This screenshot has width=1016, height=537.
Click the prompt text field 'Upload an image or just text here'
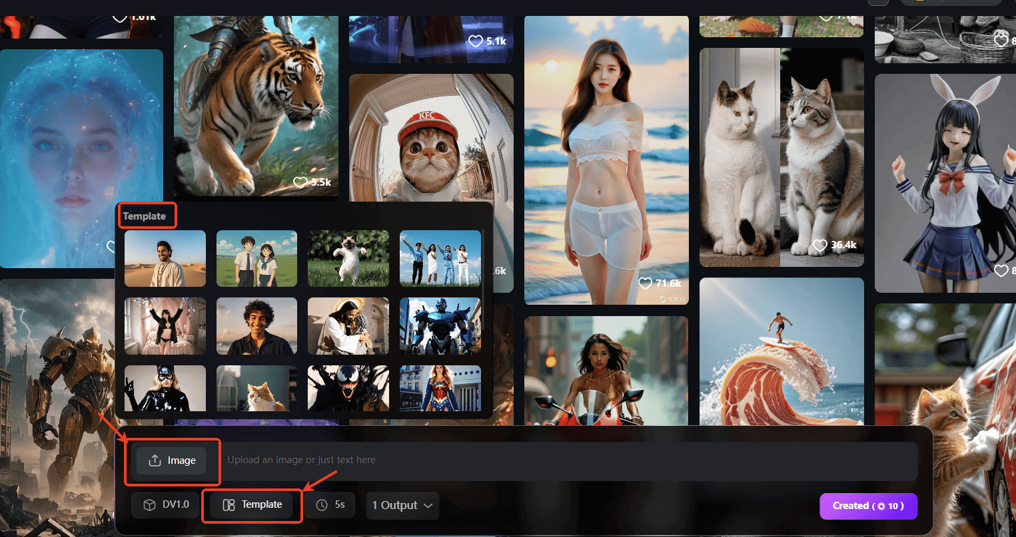pos(566,460)
